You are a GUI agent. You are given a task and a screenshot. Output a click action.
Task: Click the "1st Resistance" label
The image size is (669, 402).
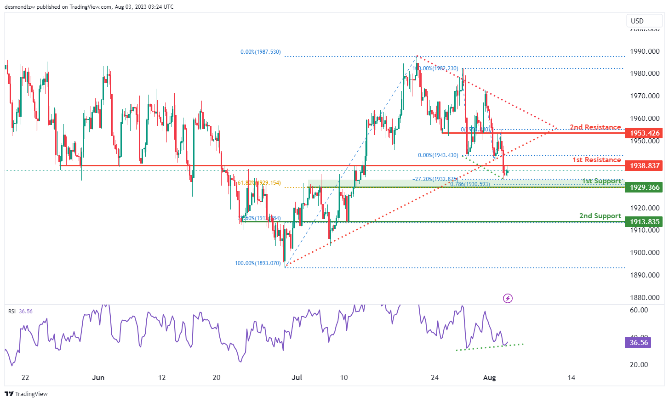[x=597, y=160]
